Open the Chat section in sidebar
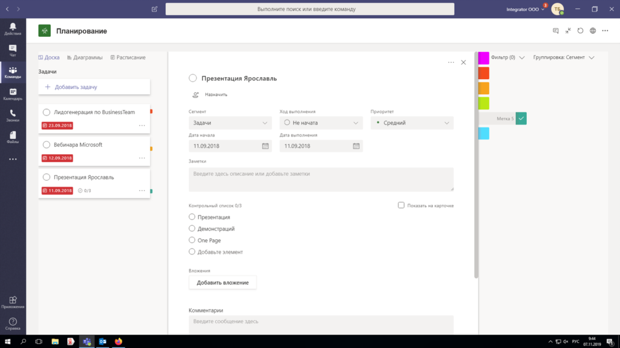This screenshot has width=620, height=348. pos(13,51)
